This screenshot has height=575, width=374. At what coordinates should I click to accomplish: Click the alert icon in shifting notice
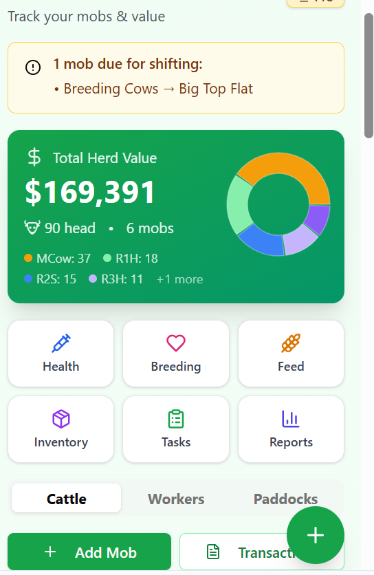[x=33, y=67]
